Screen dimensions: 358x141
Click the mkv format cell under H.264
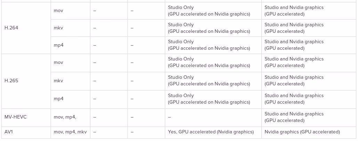click(x=58, y=28)
